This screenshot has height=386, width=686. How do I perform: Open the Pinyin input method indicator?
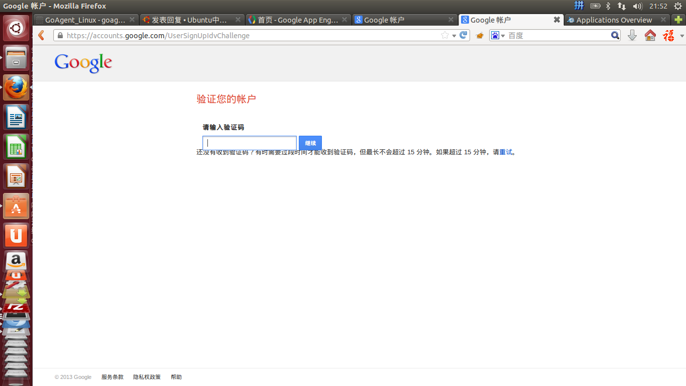tap(579, 6)
